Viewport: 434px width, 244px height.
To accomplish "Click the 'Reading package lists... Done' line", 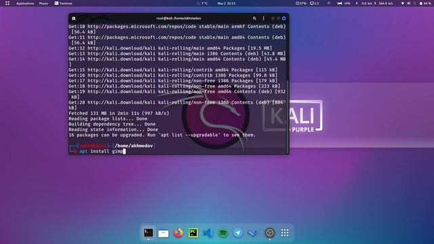I will pos(108,119).
